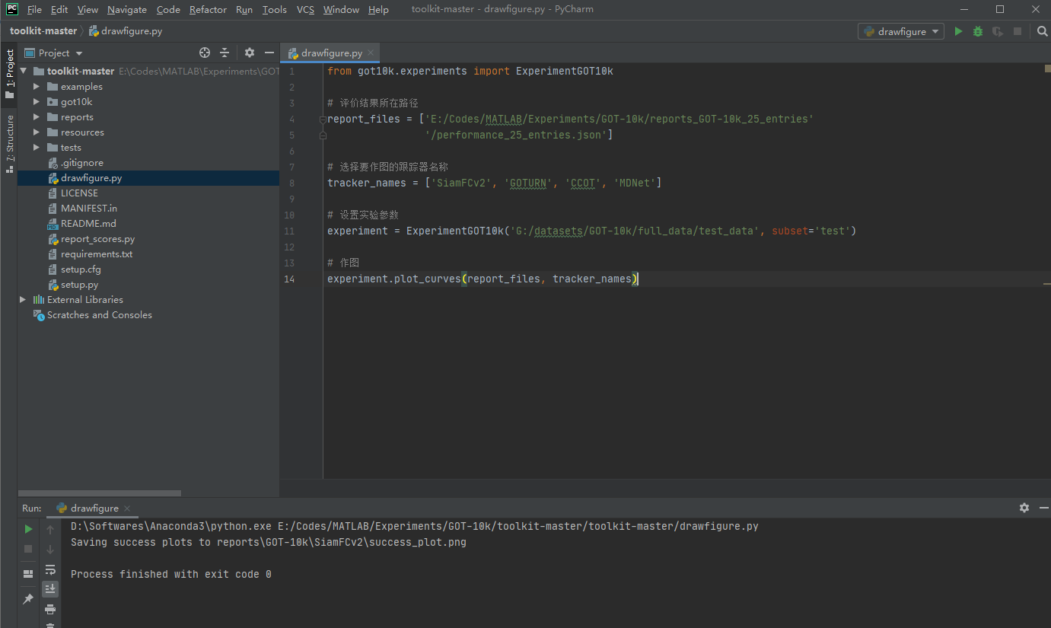
Task: Select requirements.txt in project tree
Action: coord(97,253)
